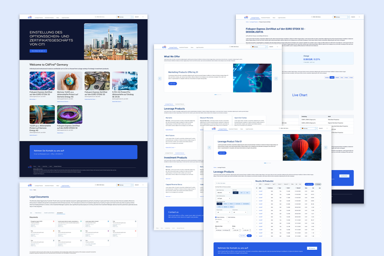This screenshot has height=256, width=384.
Task: Open the Choose Country dropdown
Action: tap(224, 212)
